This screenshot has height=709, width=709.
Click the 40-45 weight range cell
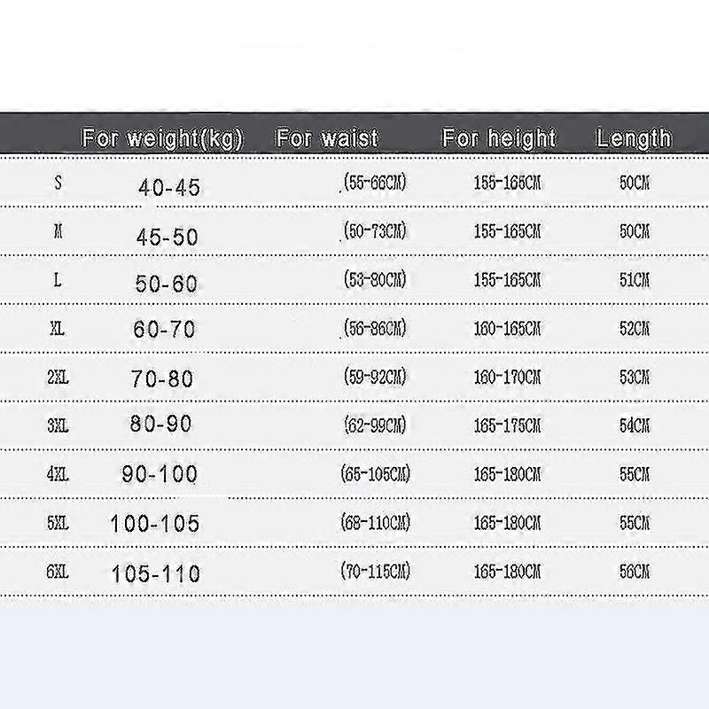click(x=169, y=188)
